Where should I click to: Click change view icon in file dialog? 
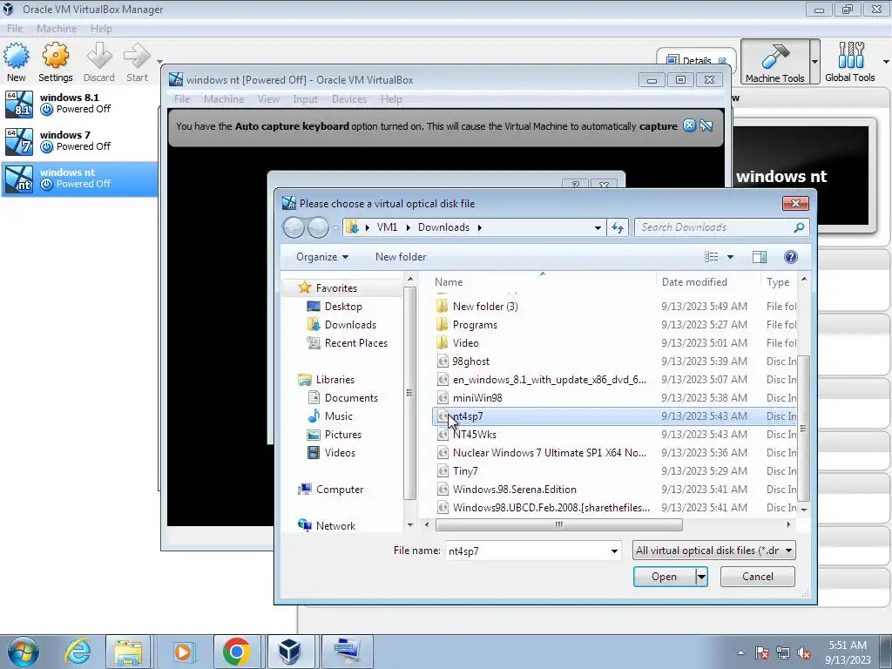[x=711, y=257]
